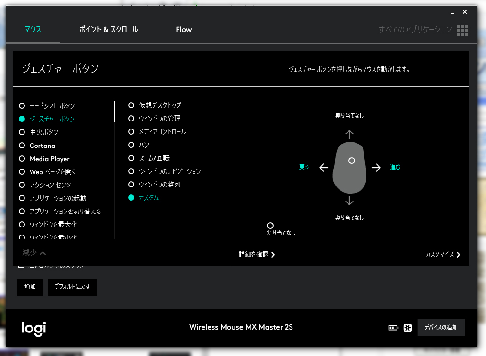The image size is (486, 356).
Task: Click the gesture button circle on mouse image
Action: (x=351, y=161)
